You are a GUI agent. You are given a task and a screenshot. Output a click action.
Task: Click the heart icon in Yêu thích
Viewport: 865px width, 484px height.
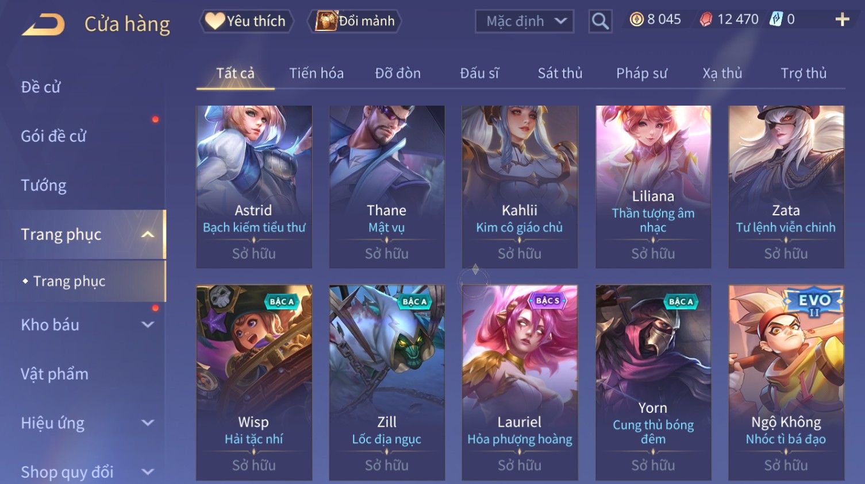coord(215,21)
